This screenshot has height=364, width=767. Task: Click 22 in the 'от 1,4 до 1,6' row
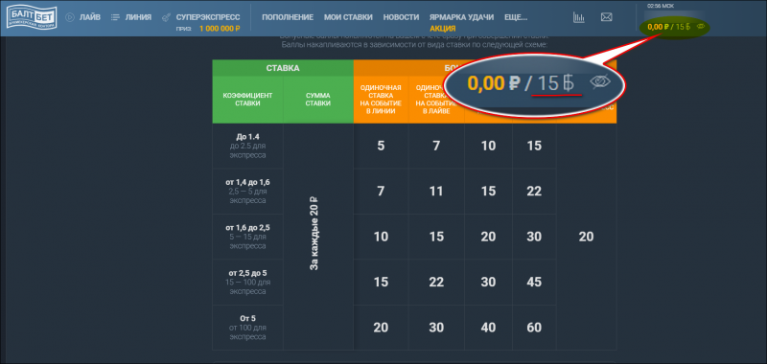(534, 191)
